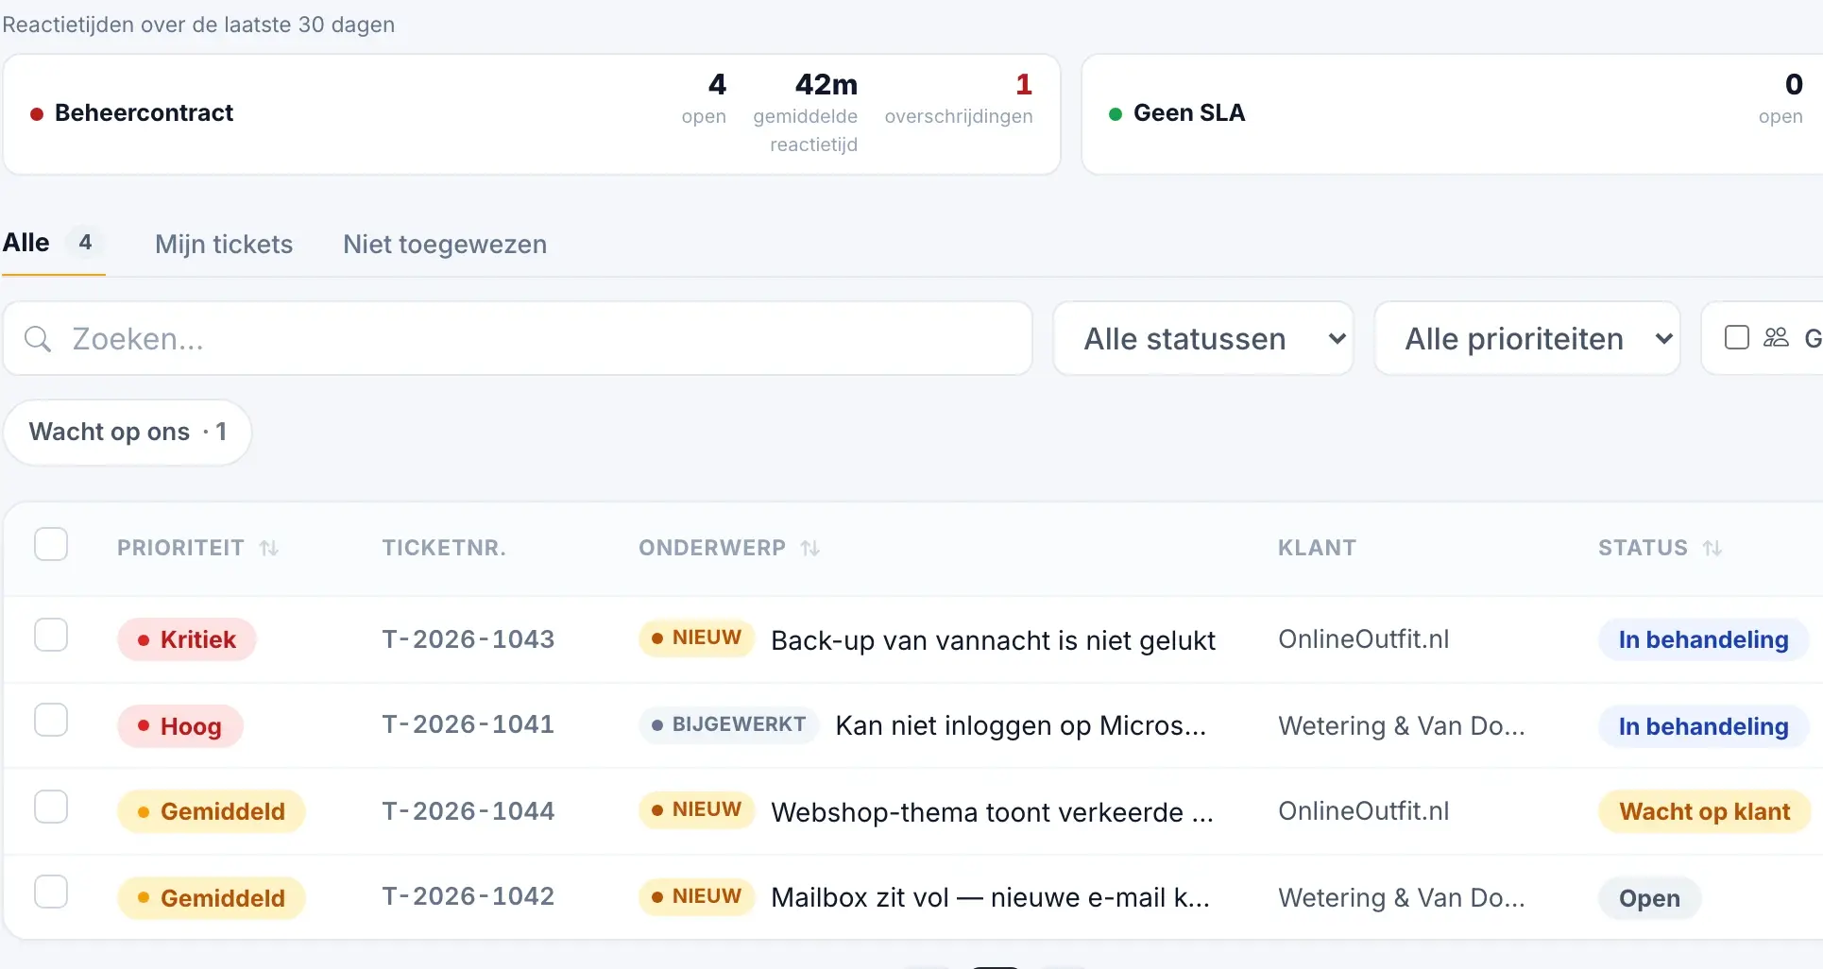Sort by Prioriteit column arrows
This screenshot has height=969, width=1823.
[269, 548]
